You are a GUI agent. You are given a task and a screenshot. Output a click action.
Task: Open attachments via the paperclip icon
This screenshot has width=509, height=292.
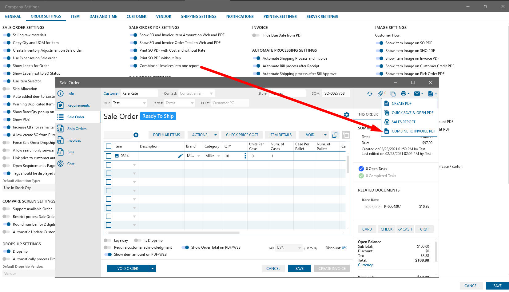(380, 94)
